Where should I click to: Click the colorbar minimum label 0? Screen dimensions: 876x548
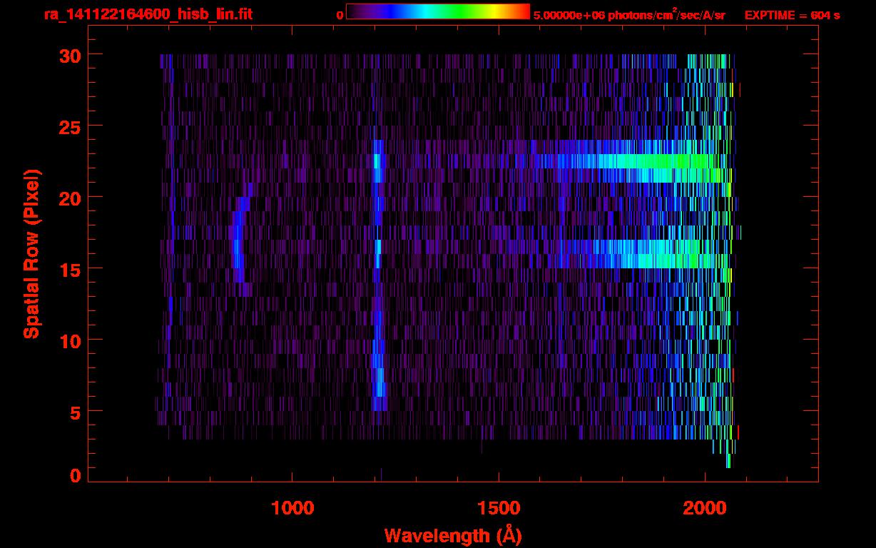(x=340, y=15)
